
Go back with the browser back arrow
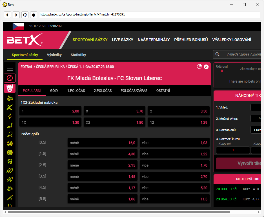[7, 15]
